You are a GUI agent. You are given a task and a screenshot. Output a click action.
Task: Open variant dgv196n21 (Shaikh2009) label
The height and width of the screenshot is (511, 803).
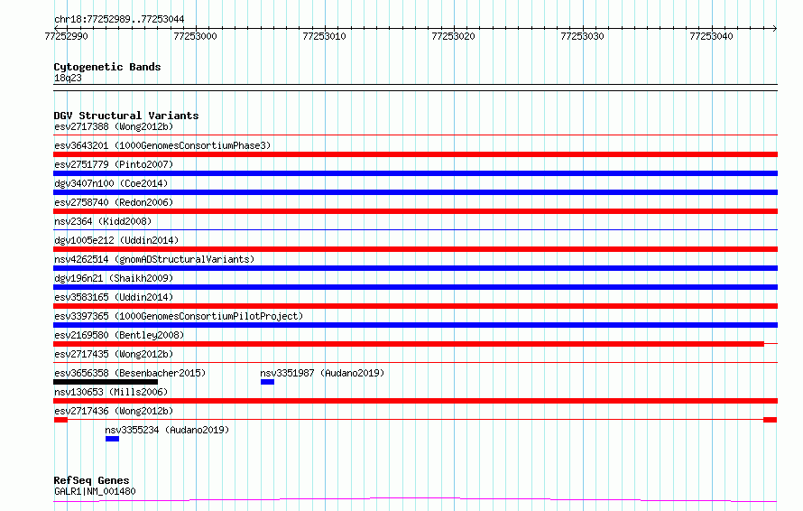coord(114,278)
